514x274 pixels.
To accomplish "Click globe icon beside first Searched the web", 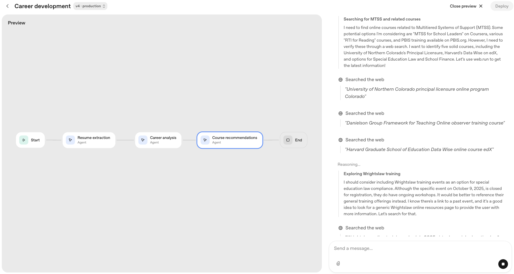I will coord(341,80).
